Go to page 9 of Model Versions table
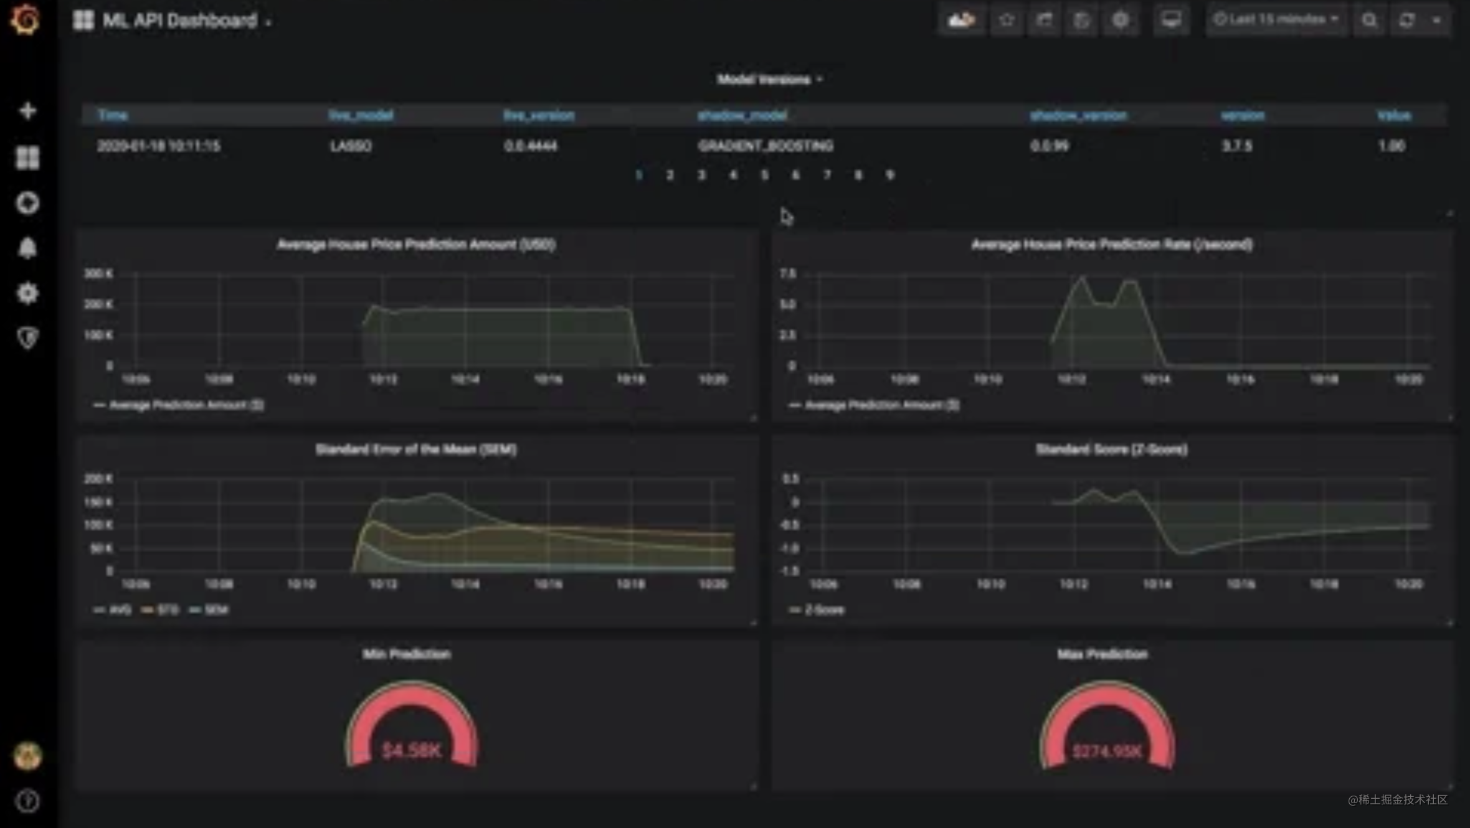This screenshot has width=1470, height=828. coord(889,176)
